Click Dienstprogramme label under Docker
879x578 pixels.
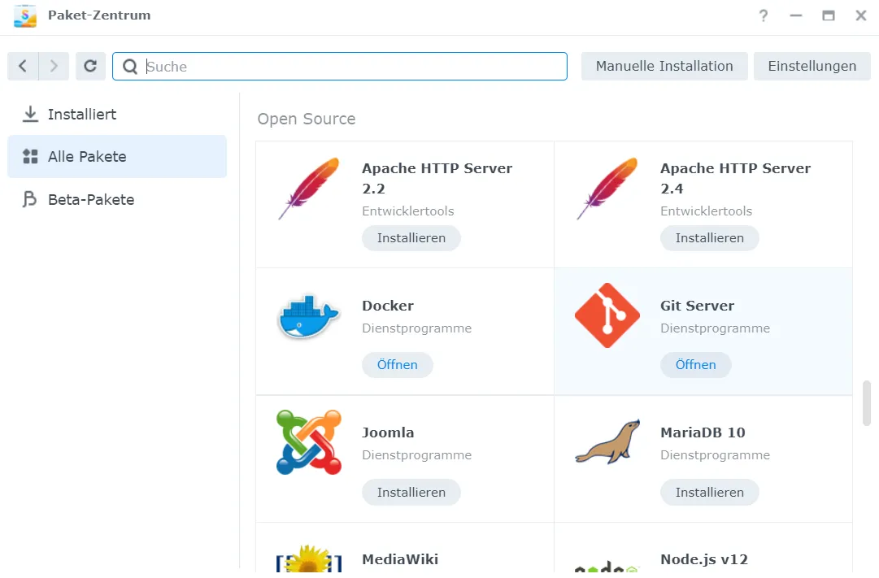[x=417, y=328]
